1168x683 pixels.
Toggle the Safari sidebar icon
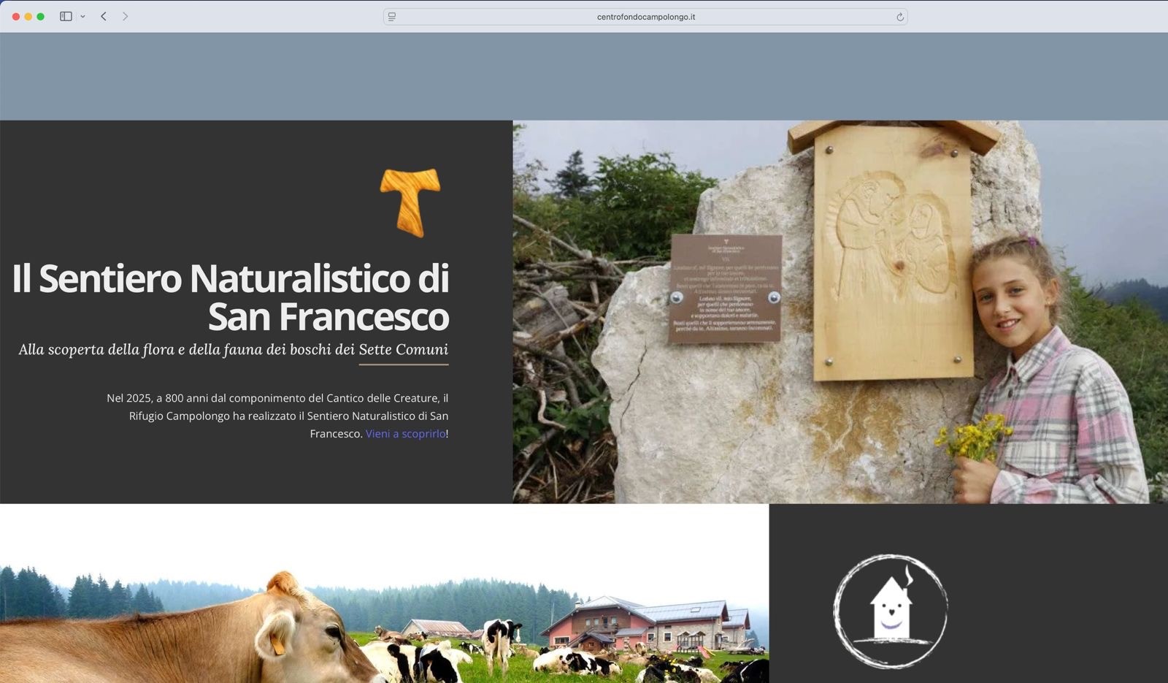[66, 16]
